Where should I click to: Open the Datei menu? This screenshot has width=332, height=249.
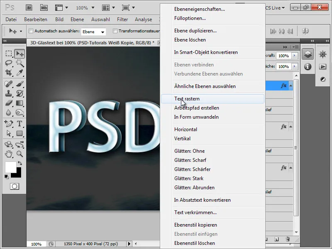(x=11, y=20)
